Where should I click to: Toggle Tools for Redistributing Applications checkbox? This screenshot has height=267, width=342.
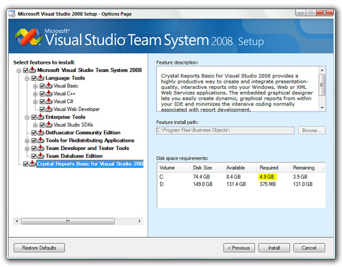click(34, 140)
